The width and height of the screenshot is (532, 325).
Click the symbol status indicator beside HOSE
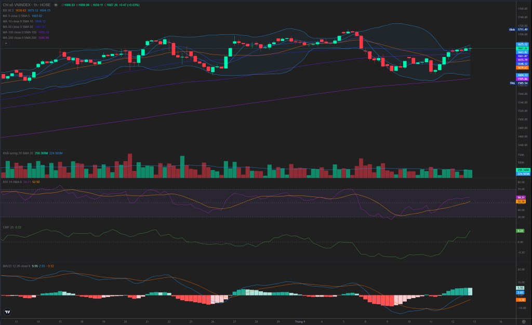coord(56,5)
